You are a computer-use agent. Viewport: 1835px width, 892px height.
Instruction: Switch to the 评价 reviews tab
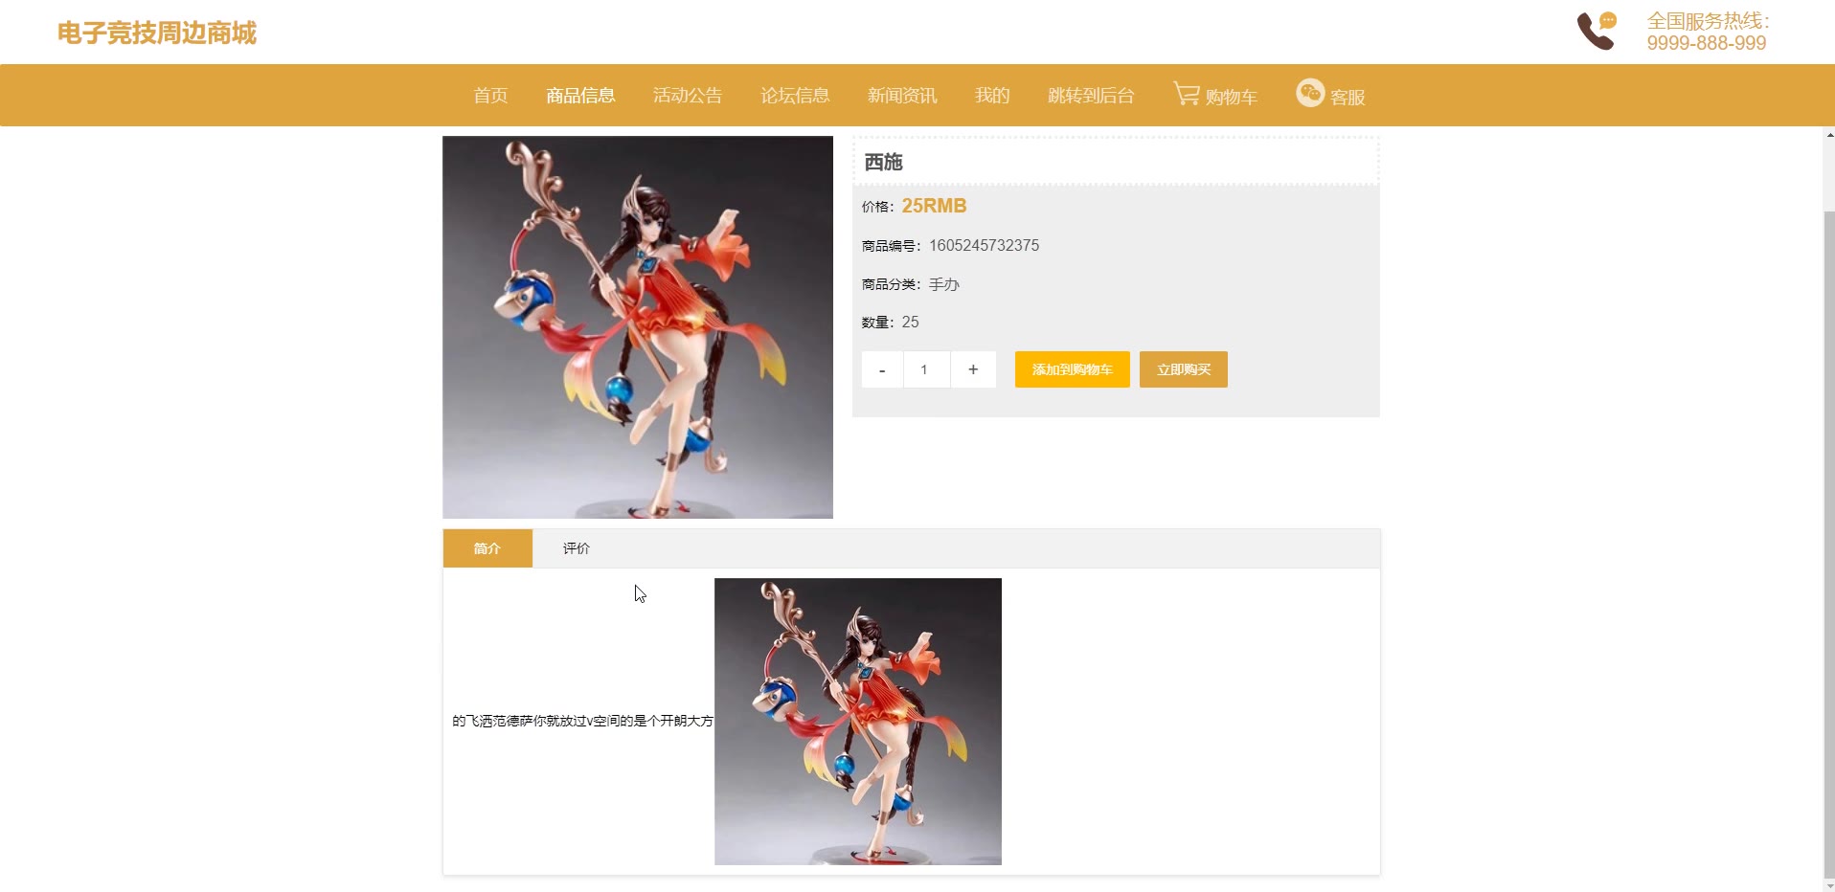coord(577,548)
